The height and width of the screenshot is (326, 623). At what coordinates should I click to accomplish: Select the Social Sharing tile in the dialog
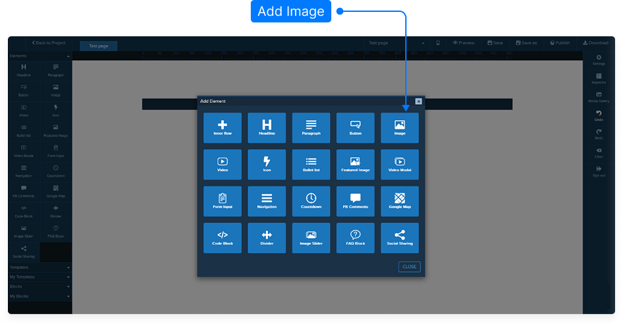pos(399,238)
